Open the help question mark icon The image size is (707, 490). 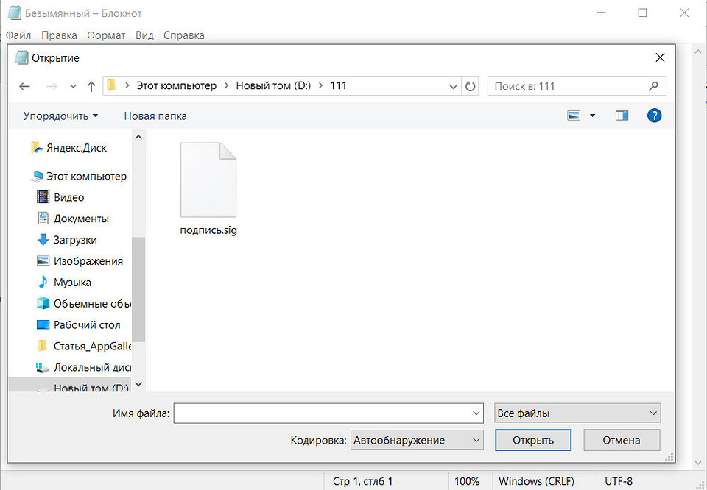(x=654, y=116)
